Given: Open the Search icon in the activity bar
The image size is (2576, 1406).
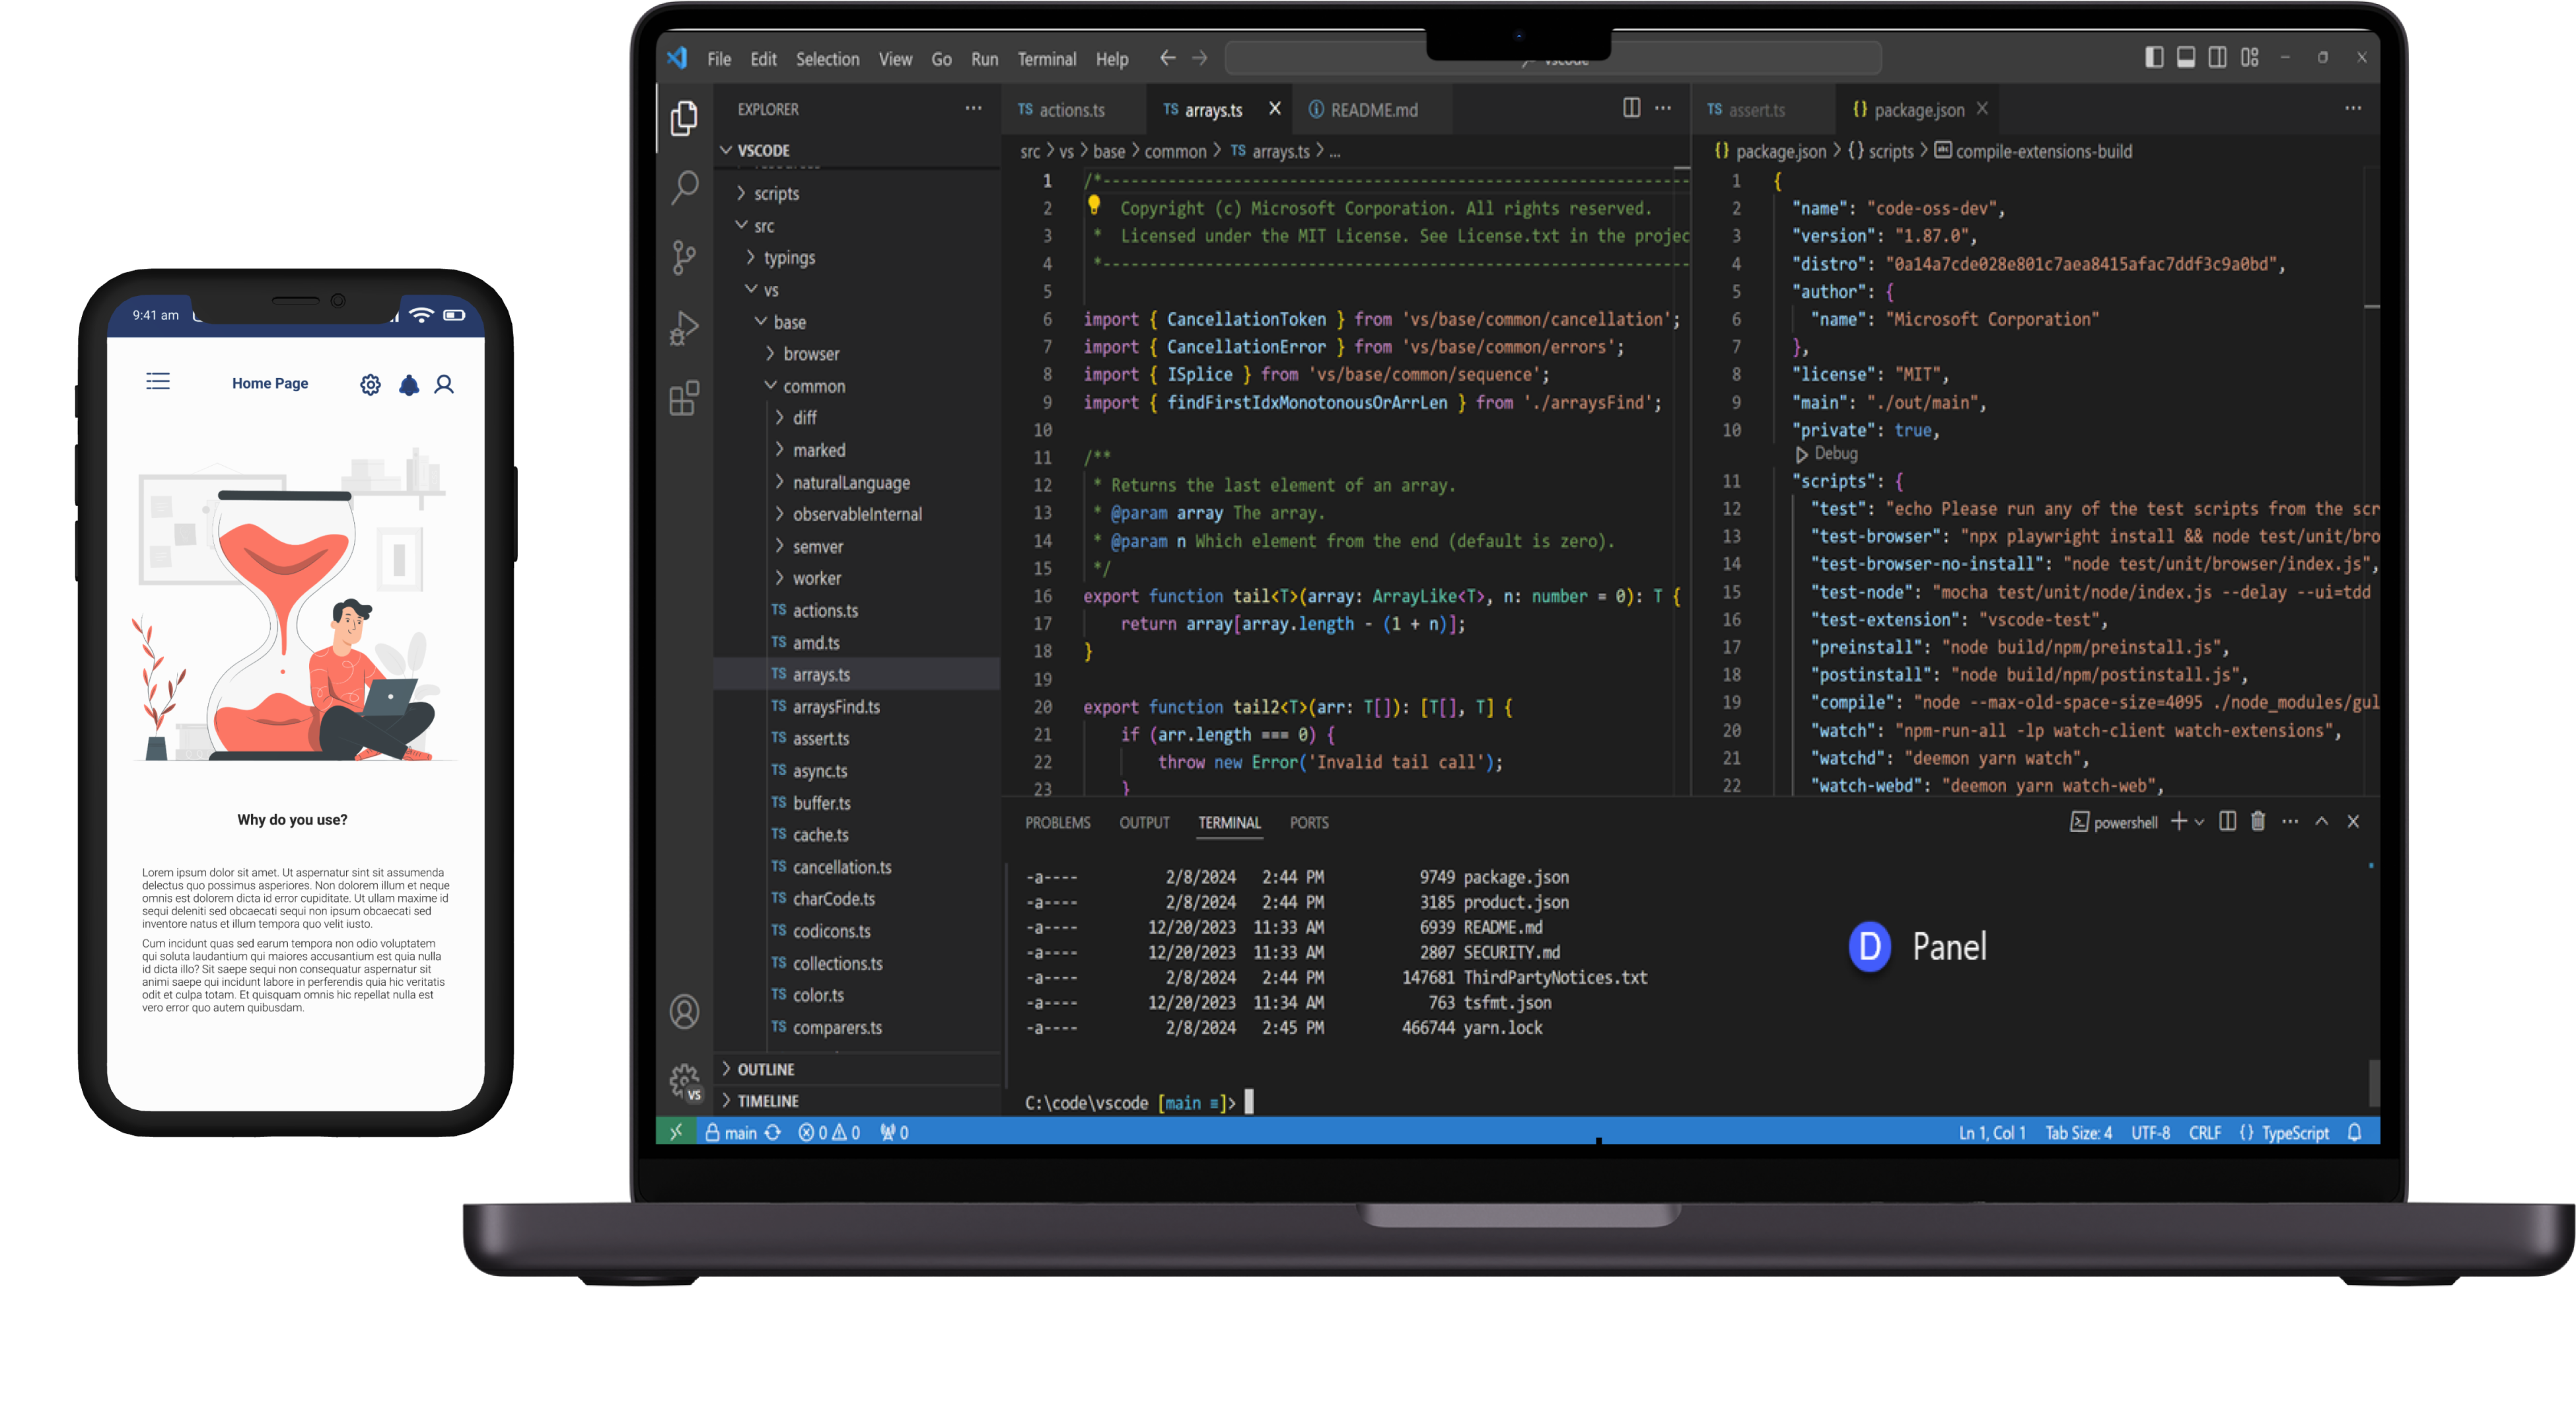Looking at the screenshot, I should [x=685, y=188].
